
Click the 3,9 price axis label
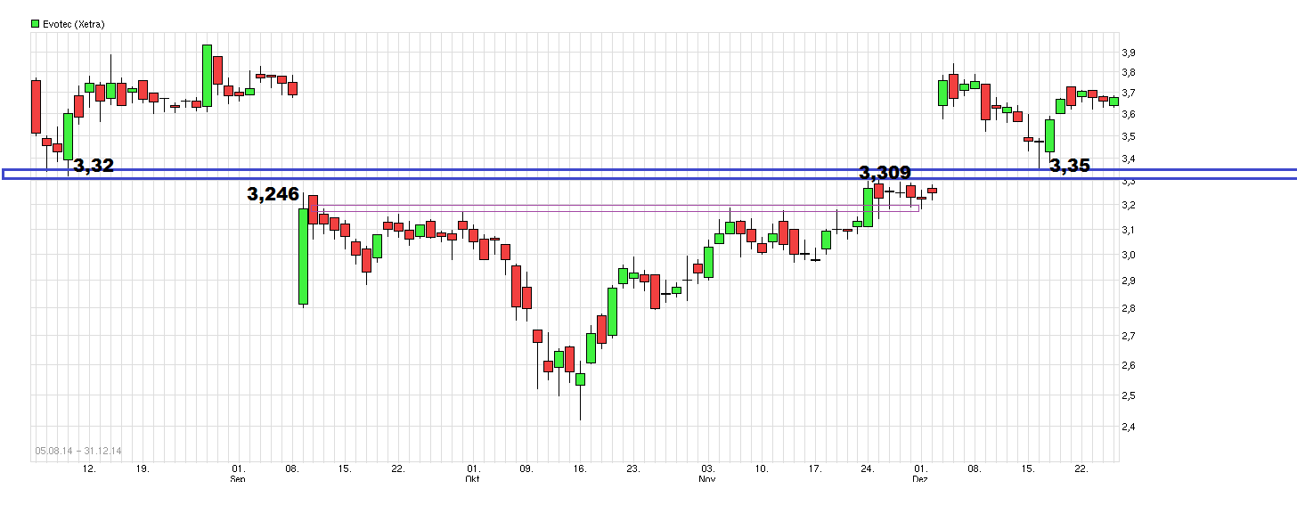click(x=1127, y=53)
